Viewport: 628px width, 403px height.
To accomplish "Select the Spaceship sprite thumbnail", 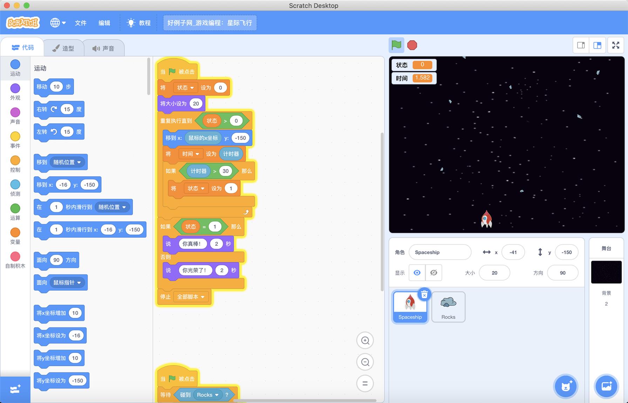I will tap(410, 307).
